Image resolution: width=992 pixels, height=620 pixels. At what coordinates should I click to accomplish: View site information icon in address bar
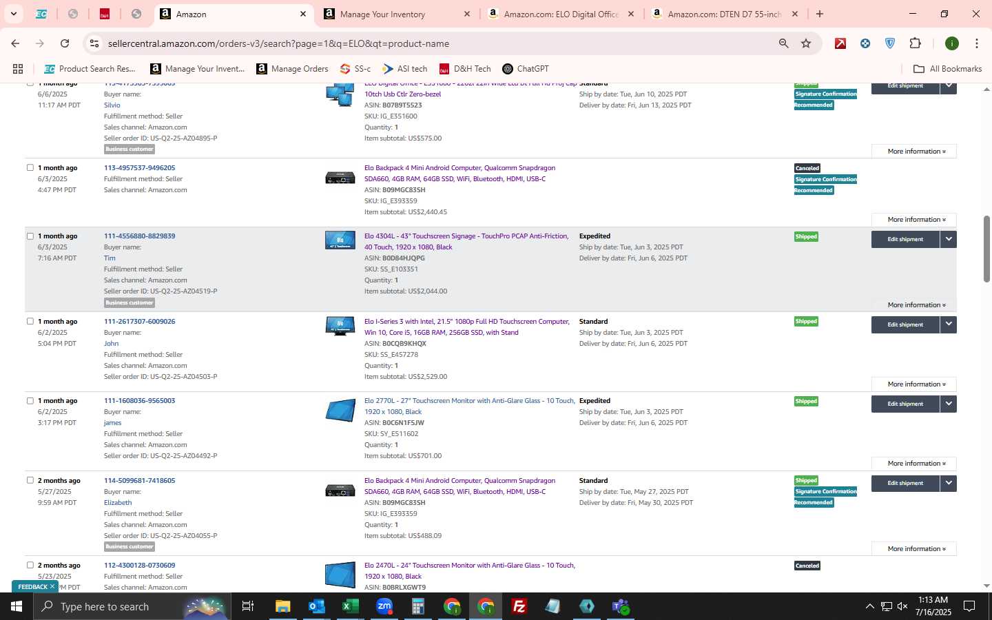point(94,43)
